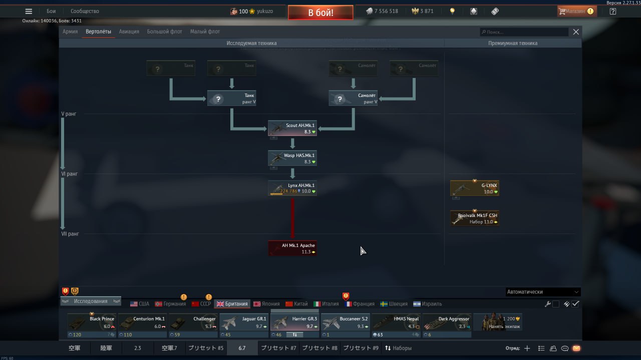Switch to the Армия tab
Screen dimensions: 641x360
[70, 31]
